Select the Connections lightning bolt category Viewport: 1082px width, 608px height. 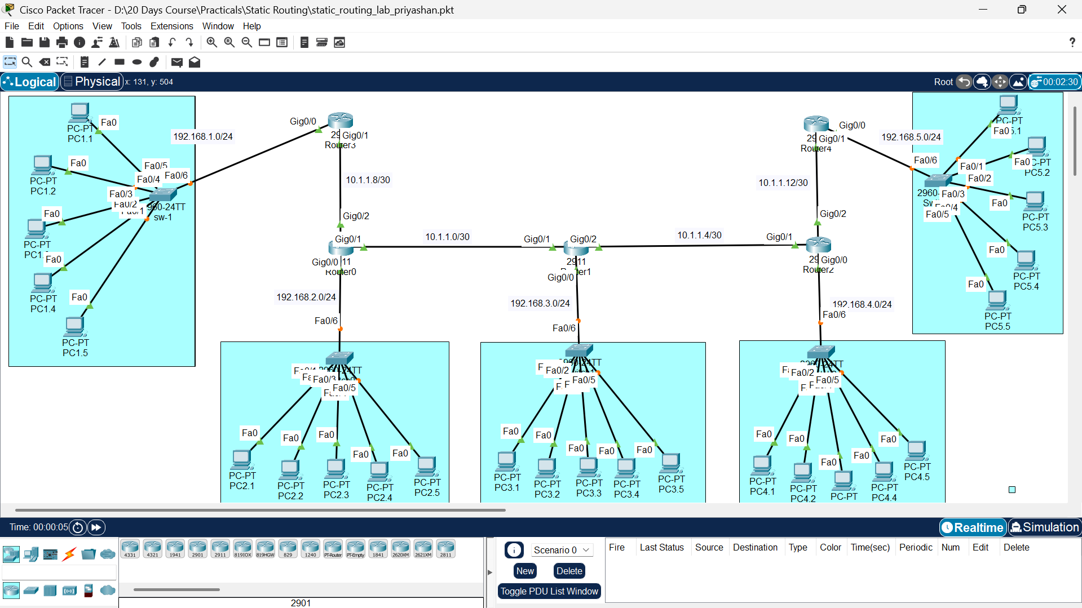pyautogui.click(x=68, y=554)
